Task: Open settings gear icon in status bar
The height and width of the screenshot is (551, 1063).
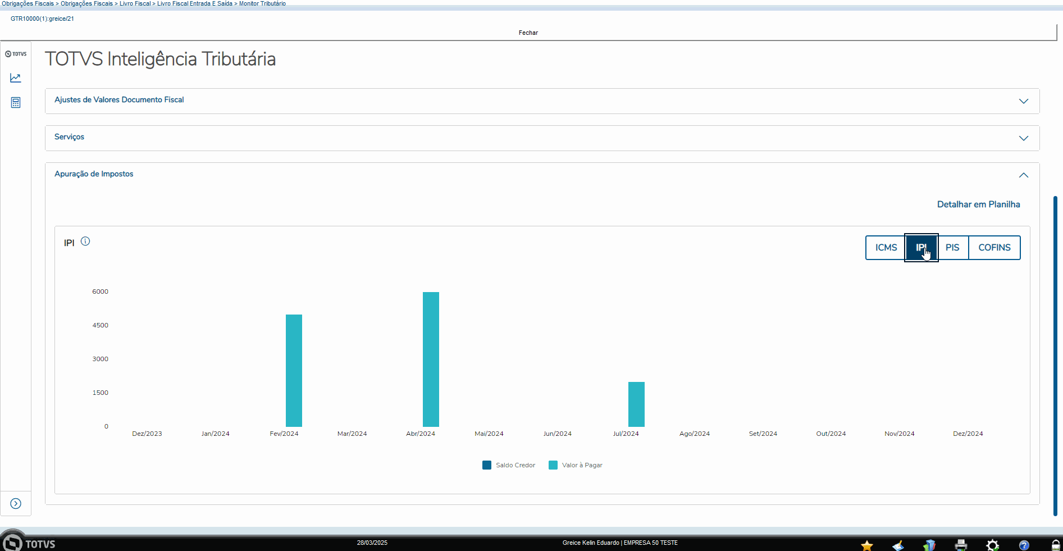Action: pos(993,545)
